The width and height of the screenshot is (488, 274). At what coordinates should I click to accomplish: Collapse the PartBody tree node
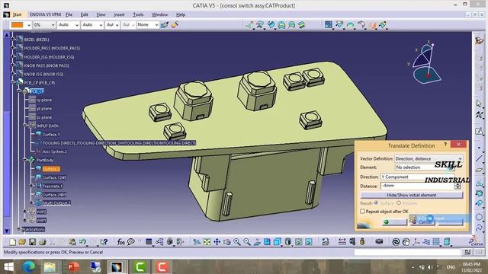pyautogui.click(x=25, y=160)
